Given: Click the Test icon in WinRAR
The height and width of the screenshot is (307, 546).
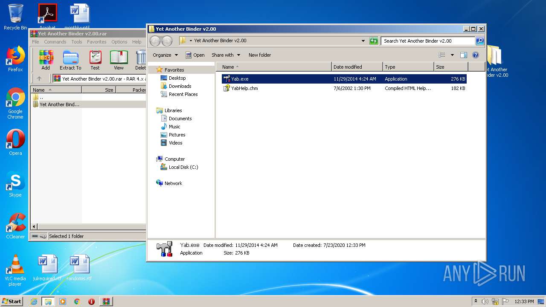Looking at the screenshot, I should (95, 60).
